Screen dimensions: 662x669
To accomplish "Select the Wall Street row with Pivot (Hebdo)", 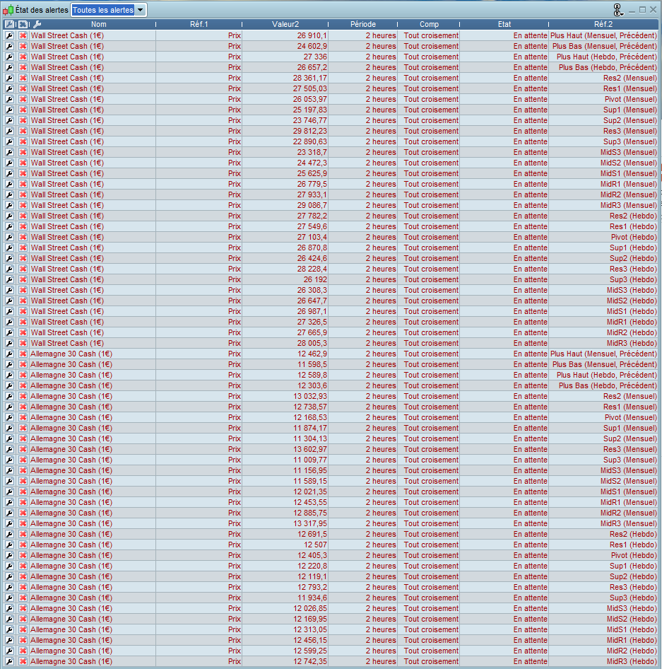I will (331, 237).
